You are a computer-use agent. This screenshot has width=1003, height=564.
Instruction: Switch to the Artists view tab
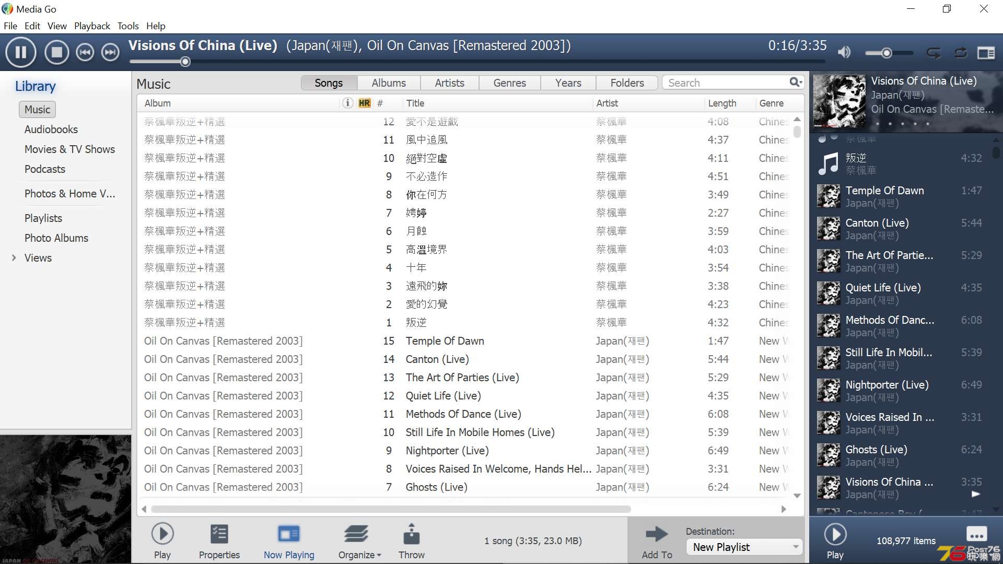point(449,83)
